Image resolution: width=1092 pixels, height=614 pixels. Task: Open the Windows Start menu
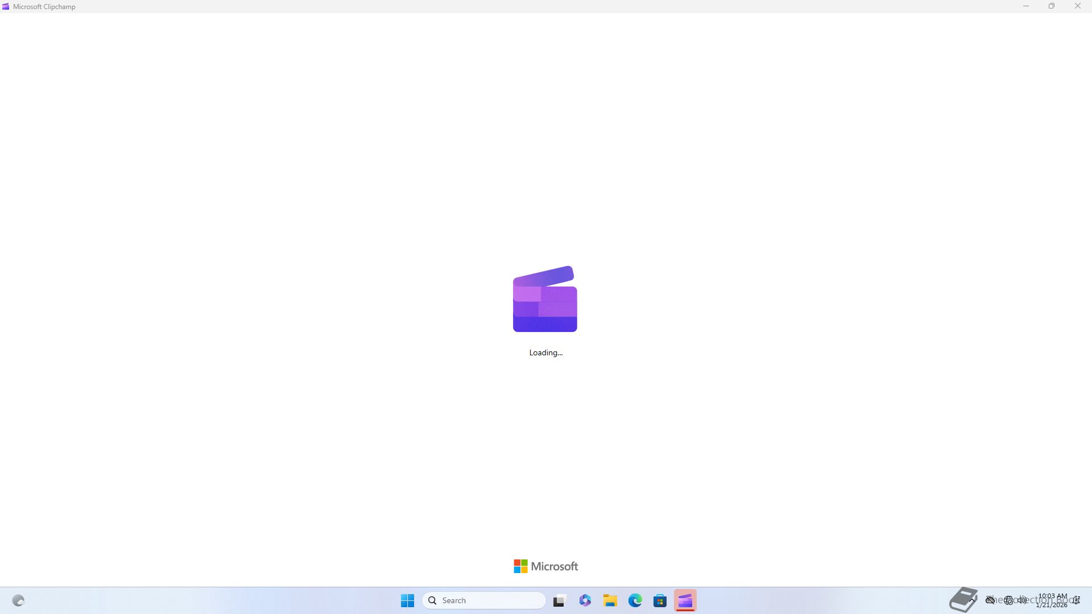(407, 600)
